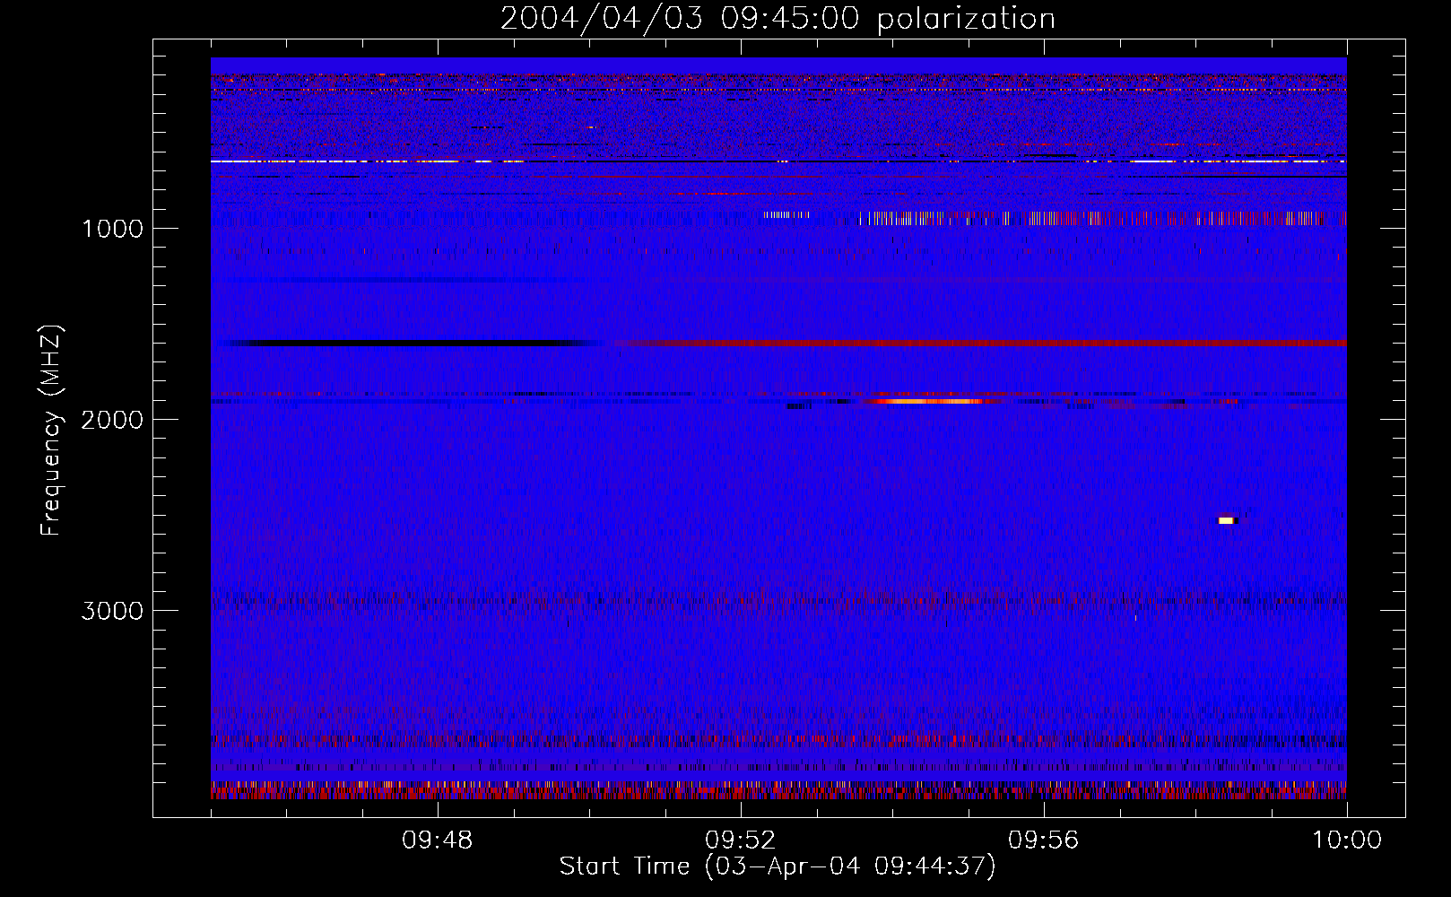Click the 09:56 time tick label

(x=1044, y=840)
